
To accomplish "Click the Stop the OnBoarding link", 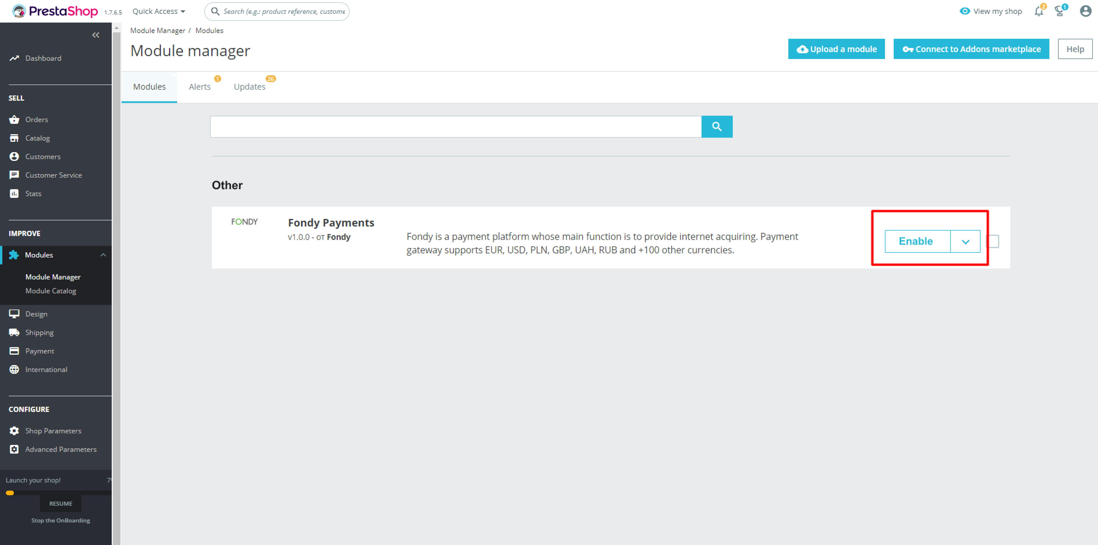I will click(x=60, y=520).
